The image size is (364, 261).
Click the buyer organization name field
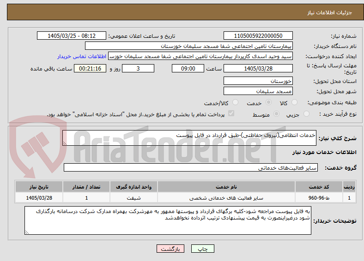pos(189,46)
